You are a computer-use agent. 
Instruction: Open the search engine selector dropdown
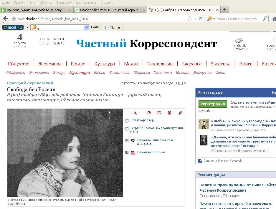[211, 19]
